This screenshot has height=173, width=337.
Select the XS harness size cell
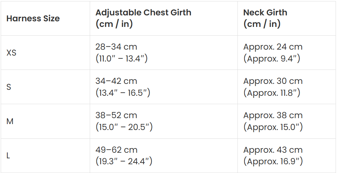(x=12, y=53)
